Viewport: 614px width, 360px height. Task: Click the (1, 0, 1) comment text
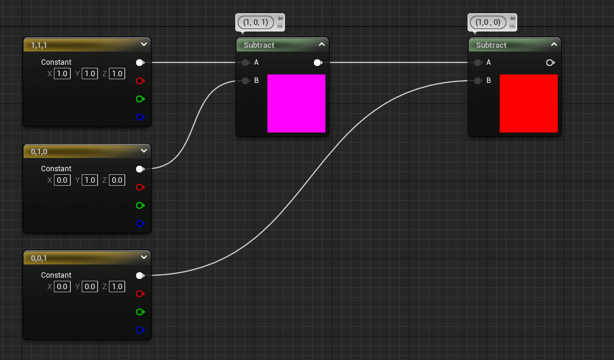click(255, 22)
